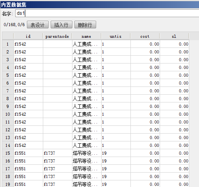Select row number 19 header
The height and width of the screenshot is (187, 199).
[x=8, y=184]
